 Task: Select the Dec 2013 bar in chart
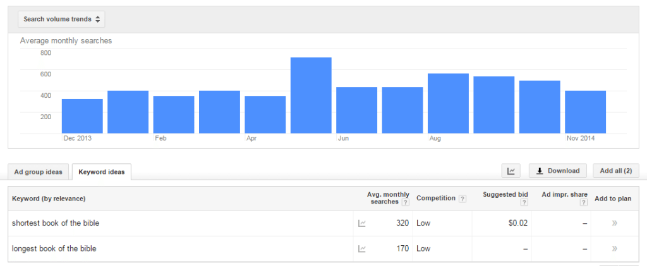(83, 116)
